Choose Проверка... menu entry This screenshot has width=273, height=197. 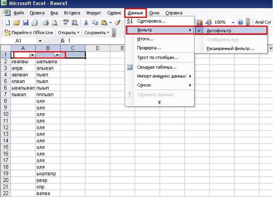pos(160,48)
